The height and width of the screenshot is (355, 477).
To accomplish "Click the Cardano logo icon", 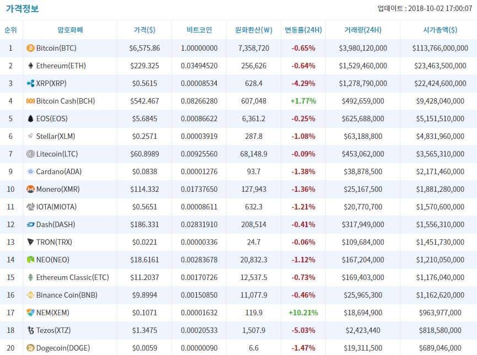I will (30, 171).
